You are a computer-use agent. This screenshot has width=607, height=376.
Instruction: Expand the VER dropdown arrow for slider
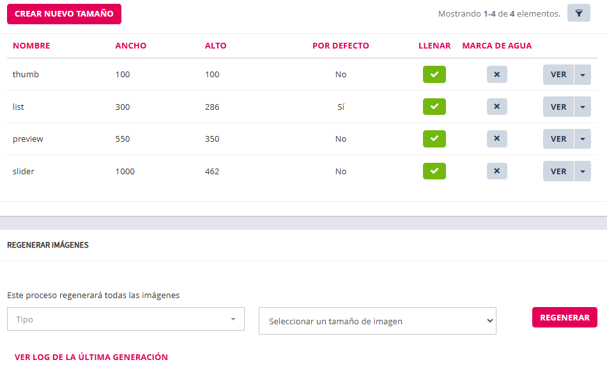tap(582, 171)
